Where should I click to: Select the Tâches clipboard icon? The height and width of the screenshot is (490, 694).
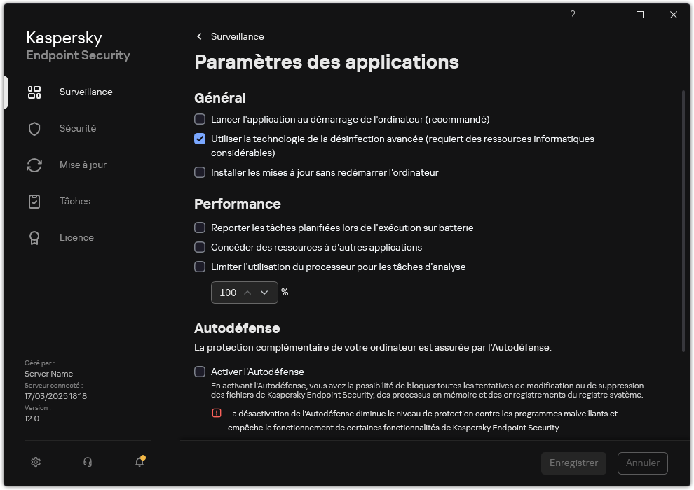pyautogui.click(x=34, y=201)
